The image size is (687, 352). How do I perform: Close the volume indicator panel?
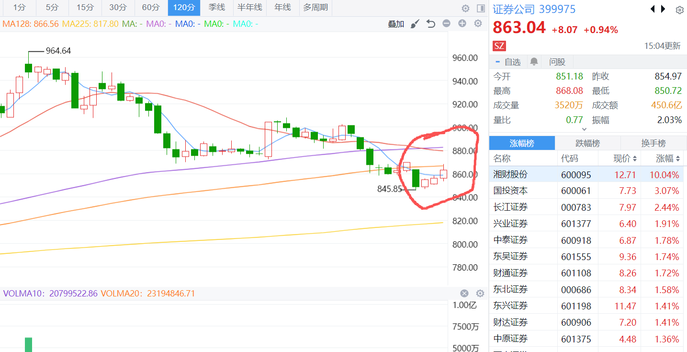coord(464,294)
